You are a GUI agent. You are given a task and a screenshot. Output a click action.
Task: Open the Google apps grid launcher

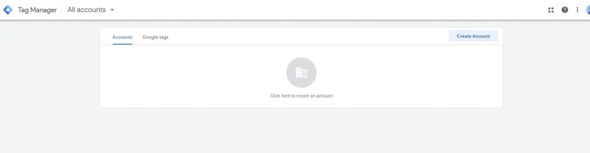(551, 10)
